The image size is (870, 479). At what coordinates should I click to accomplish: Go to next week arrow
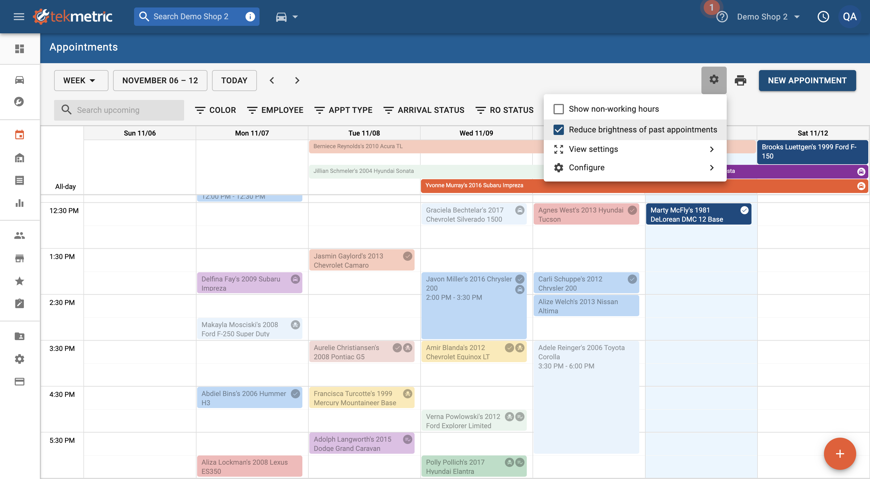click(297, 81)
